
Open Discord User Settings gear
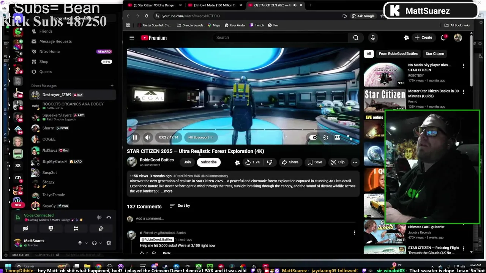tap(109, 243)
